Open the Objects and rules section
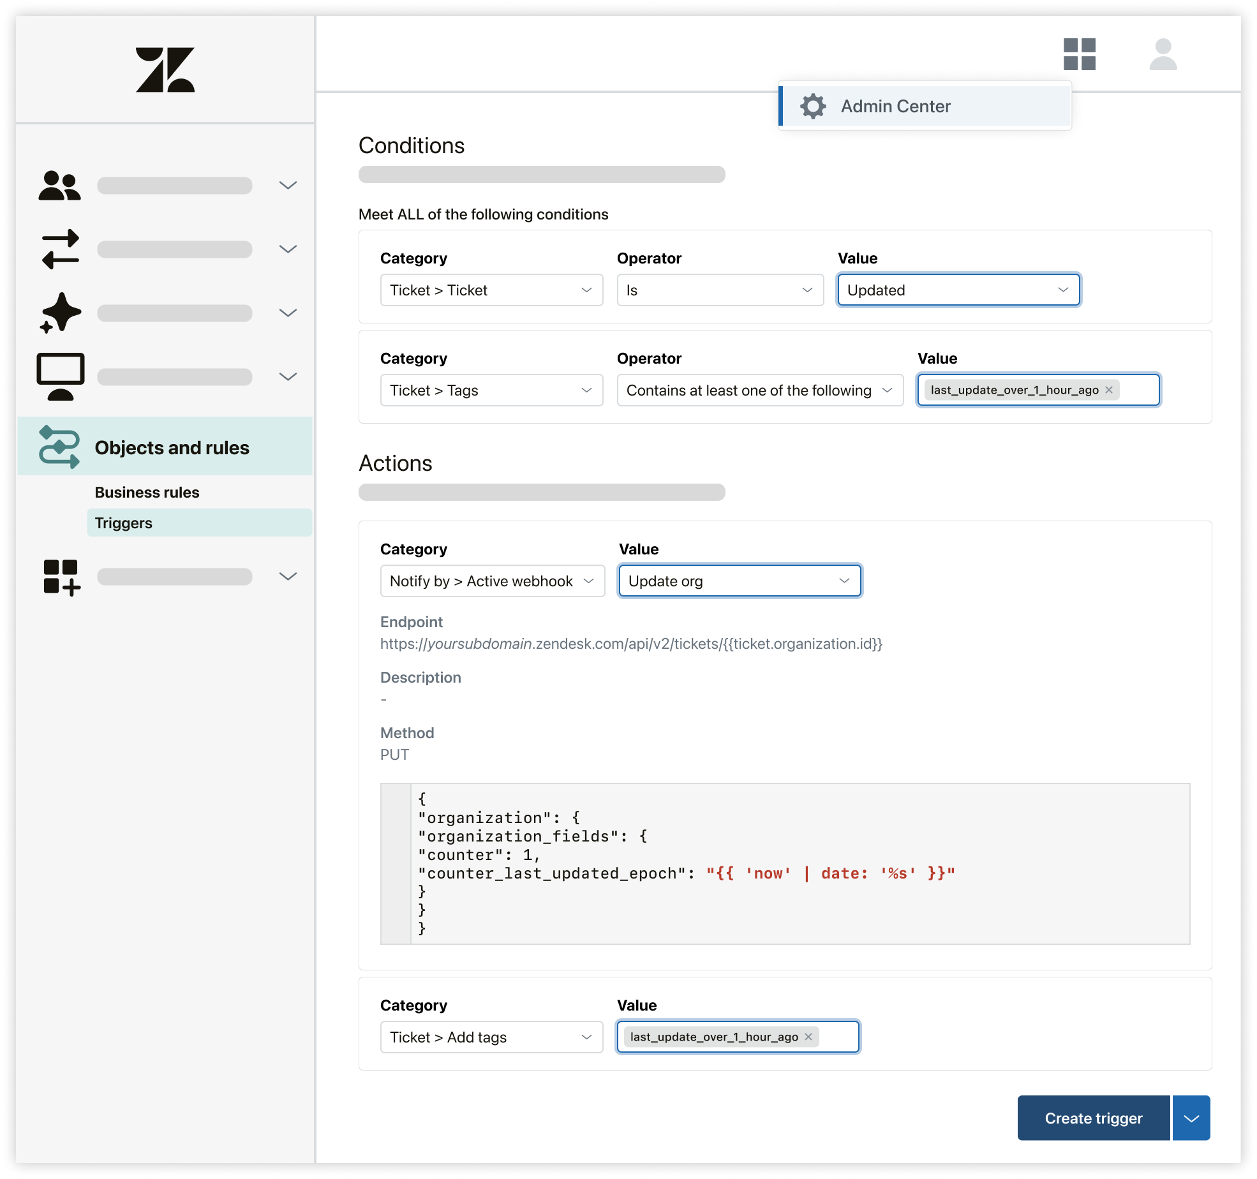Screen dimensions: 1257x1179 pyautogui.click(x=172, y=448)
